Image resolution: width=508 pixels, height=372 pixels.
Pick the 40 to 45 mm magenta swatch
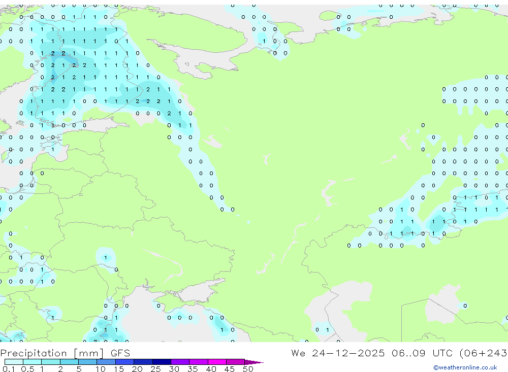pos(217,362)
